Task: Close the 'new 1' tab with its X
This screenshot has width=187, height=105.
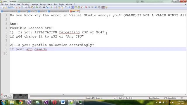Action: 78,11
